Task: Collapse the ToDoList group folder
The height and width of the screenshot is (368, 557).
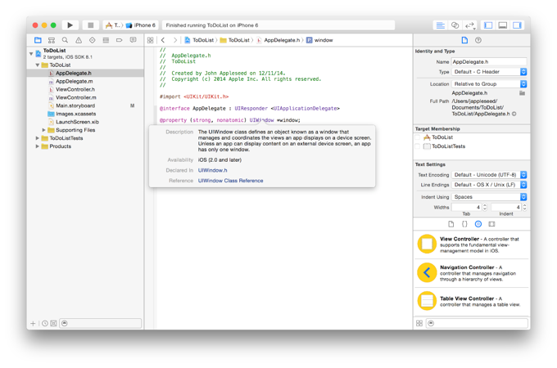Action: tap(38, 65)
